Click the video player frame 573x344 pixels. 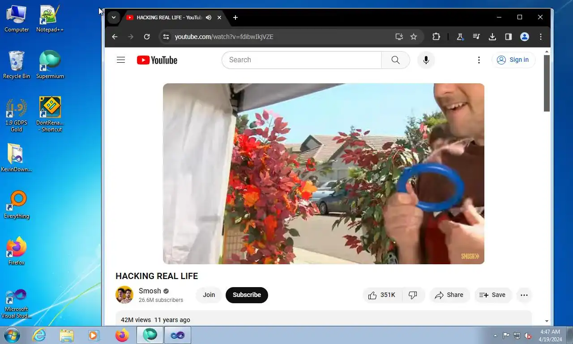(x=324, y=174)
